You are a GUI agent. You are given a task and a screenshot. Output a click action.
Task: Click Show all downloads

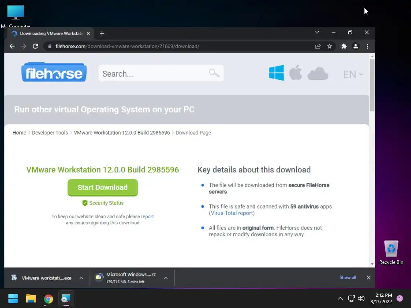tap(348, 278)
